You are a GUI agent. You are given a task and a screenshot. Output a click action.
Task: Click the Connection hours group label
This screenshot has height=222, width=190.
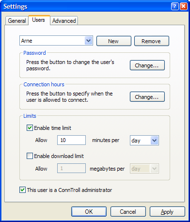coord(44,84)
